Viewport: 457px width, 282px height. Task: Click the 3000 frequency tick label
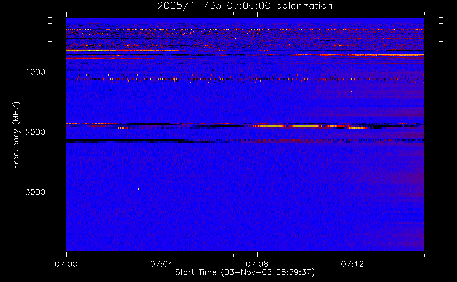(35, 192)
